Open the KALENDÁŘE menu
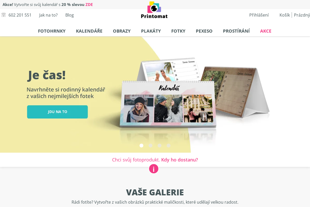The width and height of the screenshot is (310, 207). click(89, 31)
